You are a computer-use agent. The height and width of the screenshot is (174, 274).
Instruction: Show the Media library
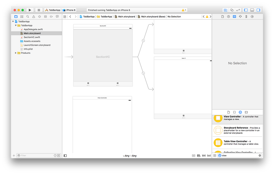coord(246,112)
